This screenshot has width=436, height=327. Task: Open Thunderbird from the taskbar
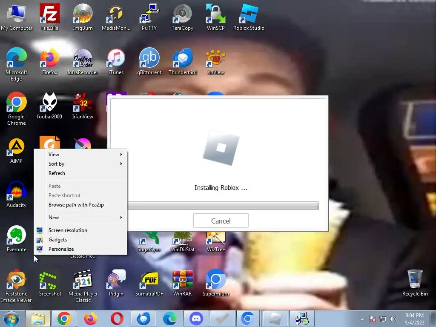[143, 318]
